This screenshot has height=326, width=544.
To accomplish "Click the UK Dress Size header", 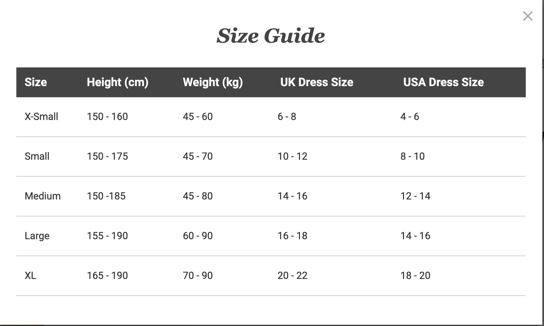I will [x=317, y=82].
